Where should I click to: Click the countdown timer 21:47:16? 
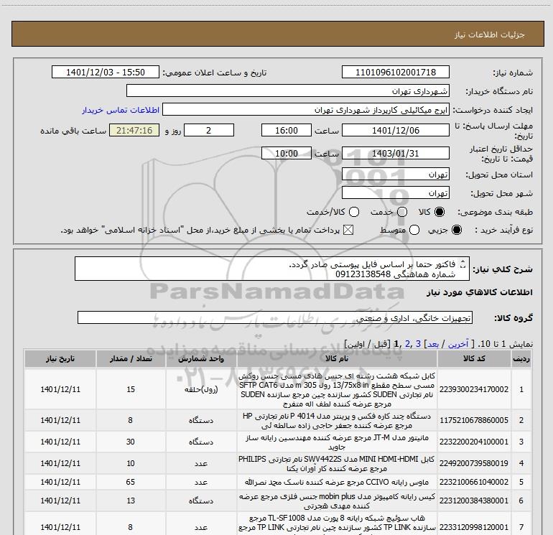(134, 130)
